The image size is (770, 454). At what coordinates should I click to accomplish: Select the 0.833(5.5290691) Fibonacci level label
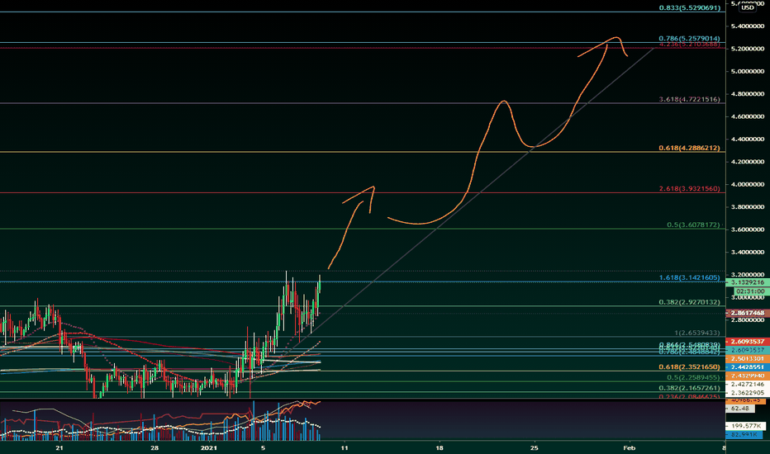[690, 8]
